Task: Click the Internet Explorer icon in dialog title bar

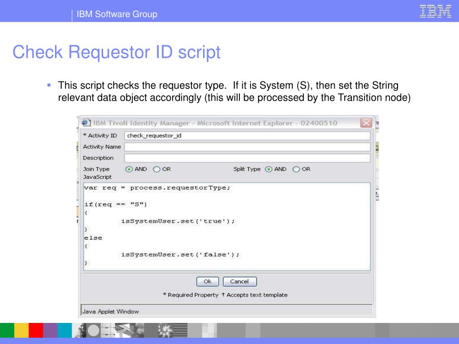Action: [x=86, y=123]
